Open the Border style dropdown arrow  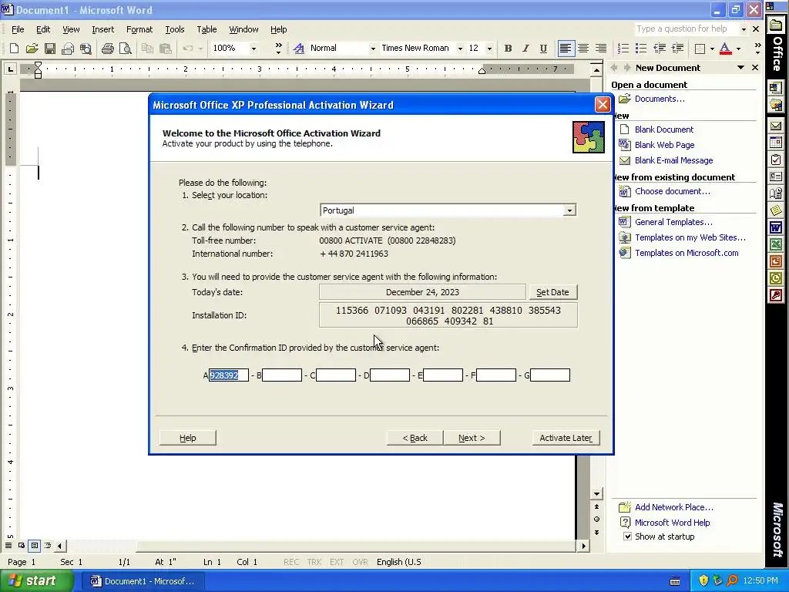coord(712,49)
